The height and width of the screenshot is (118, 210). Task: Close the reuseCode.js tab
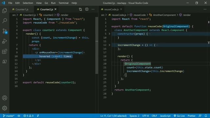click(121, 9)
